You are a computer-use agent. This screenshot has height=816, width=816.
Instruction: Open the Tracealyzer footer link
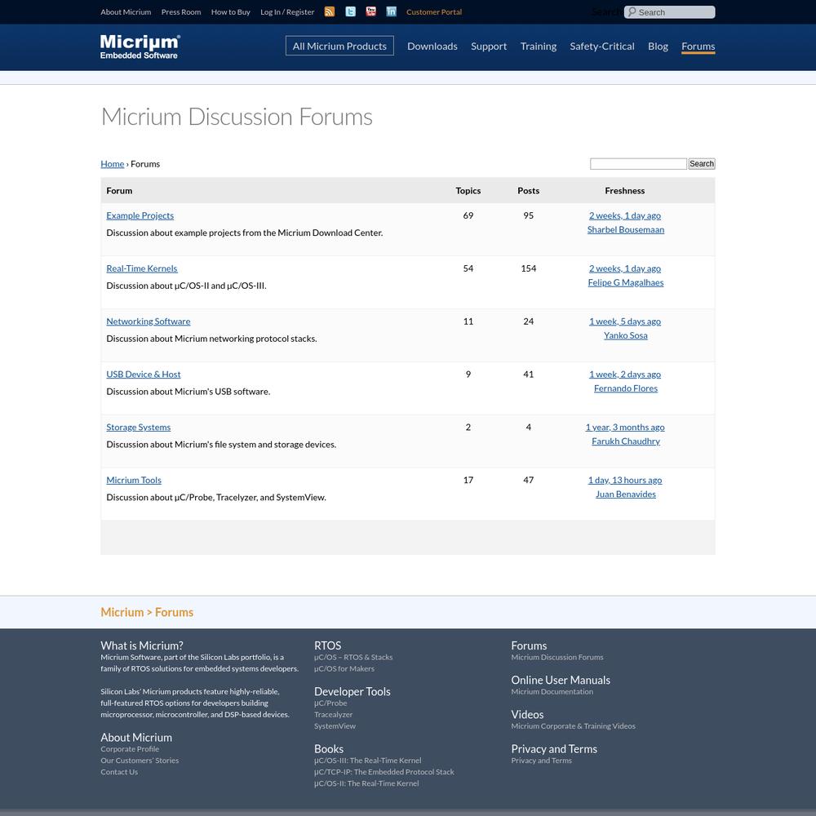pos(333,715)
